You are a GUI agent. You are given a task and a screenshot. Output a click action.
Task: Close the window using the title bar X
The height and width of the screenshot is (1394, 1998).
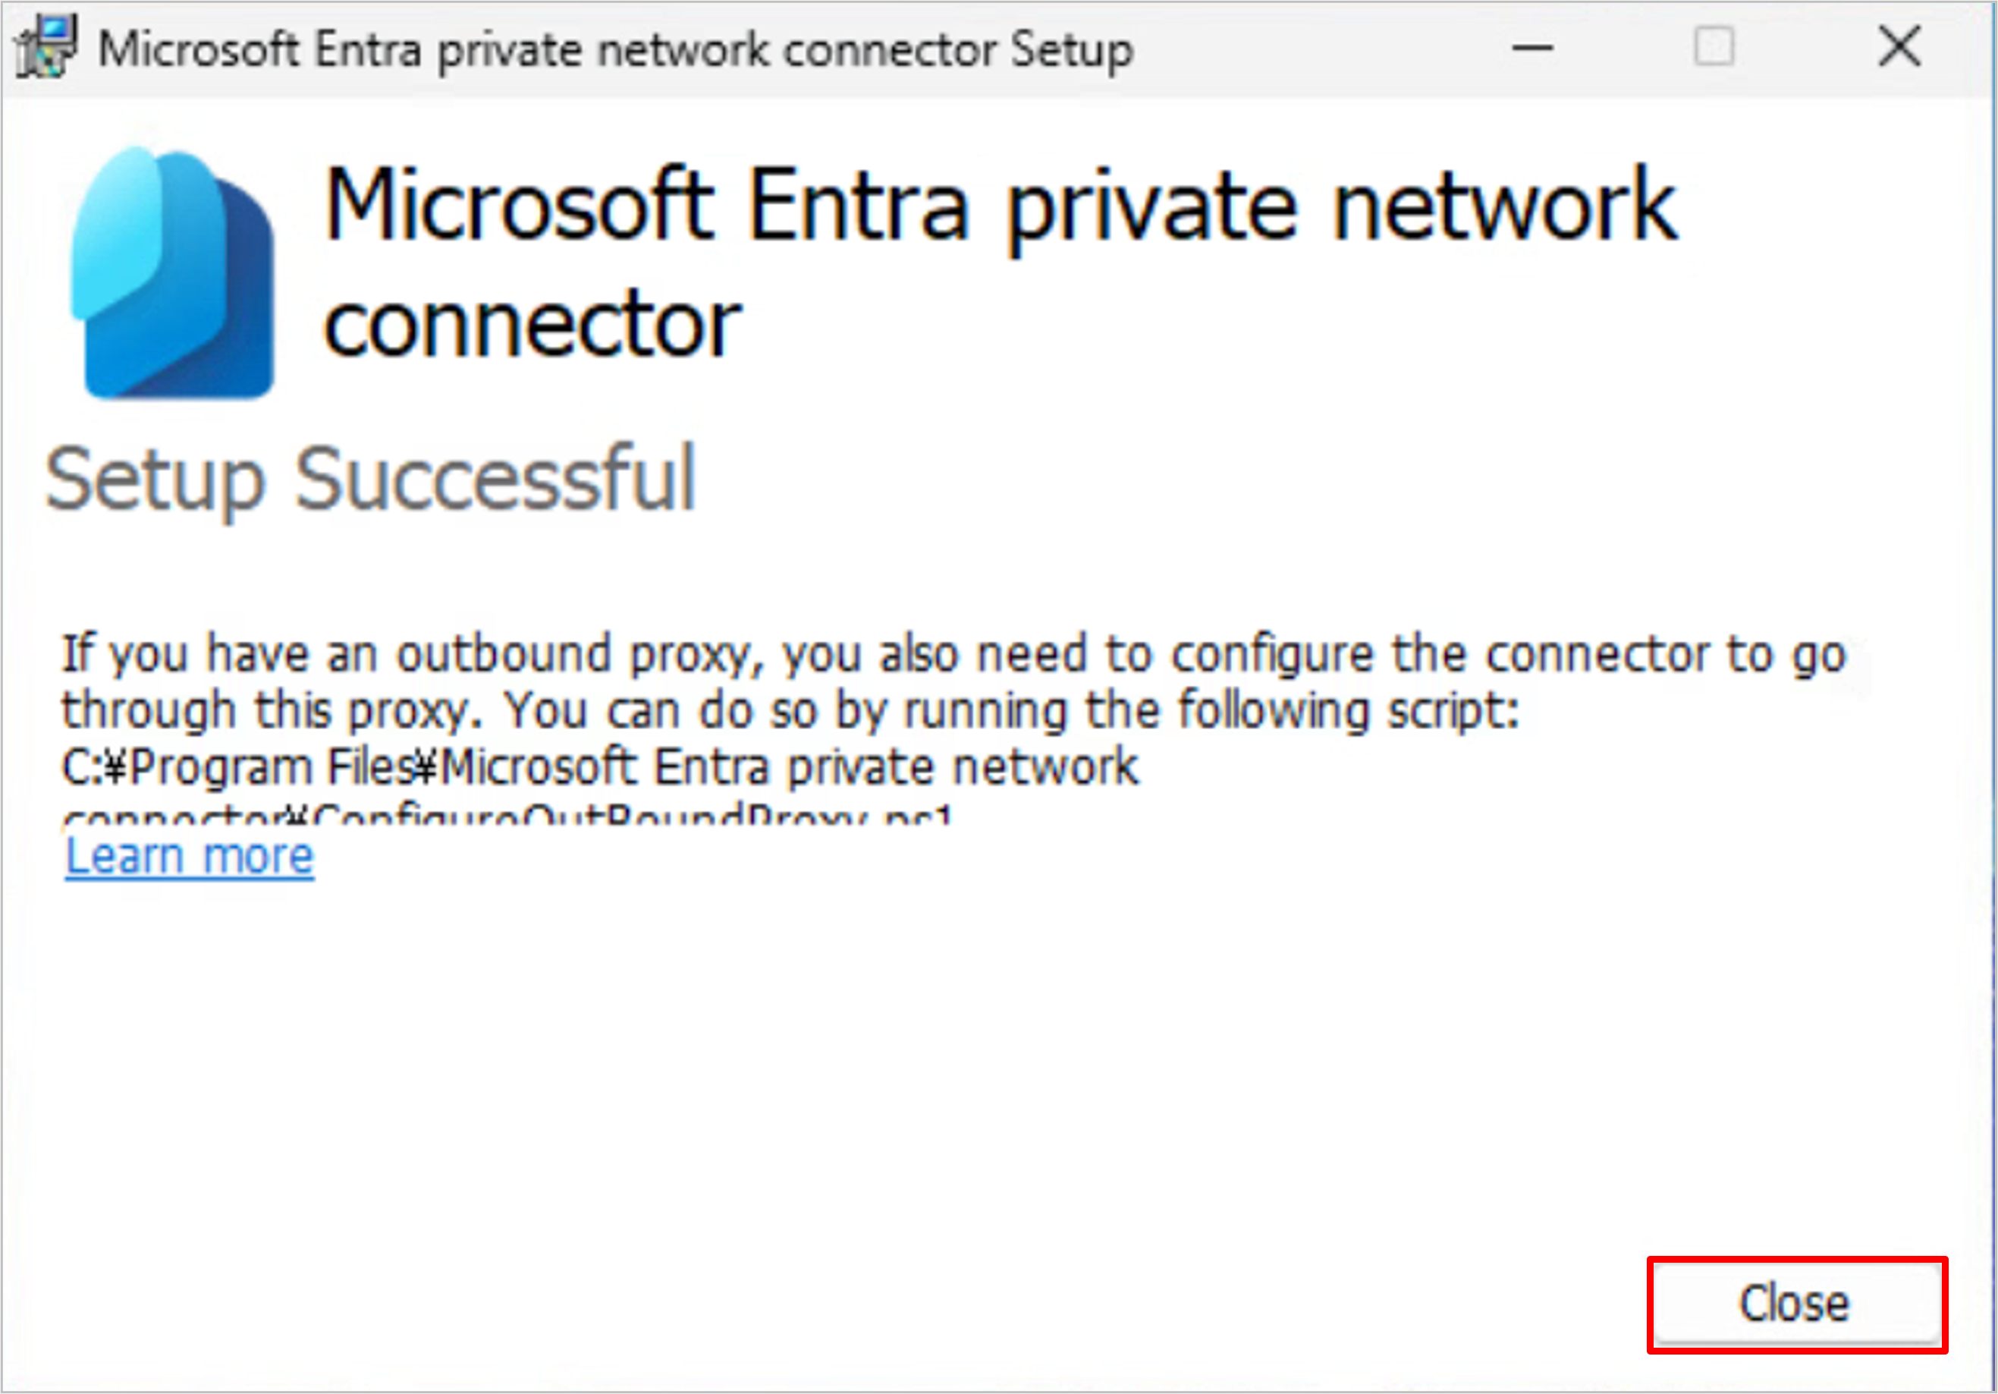tap(1899, 47)
